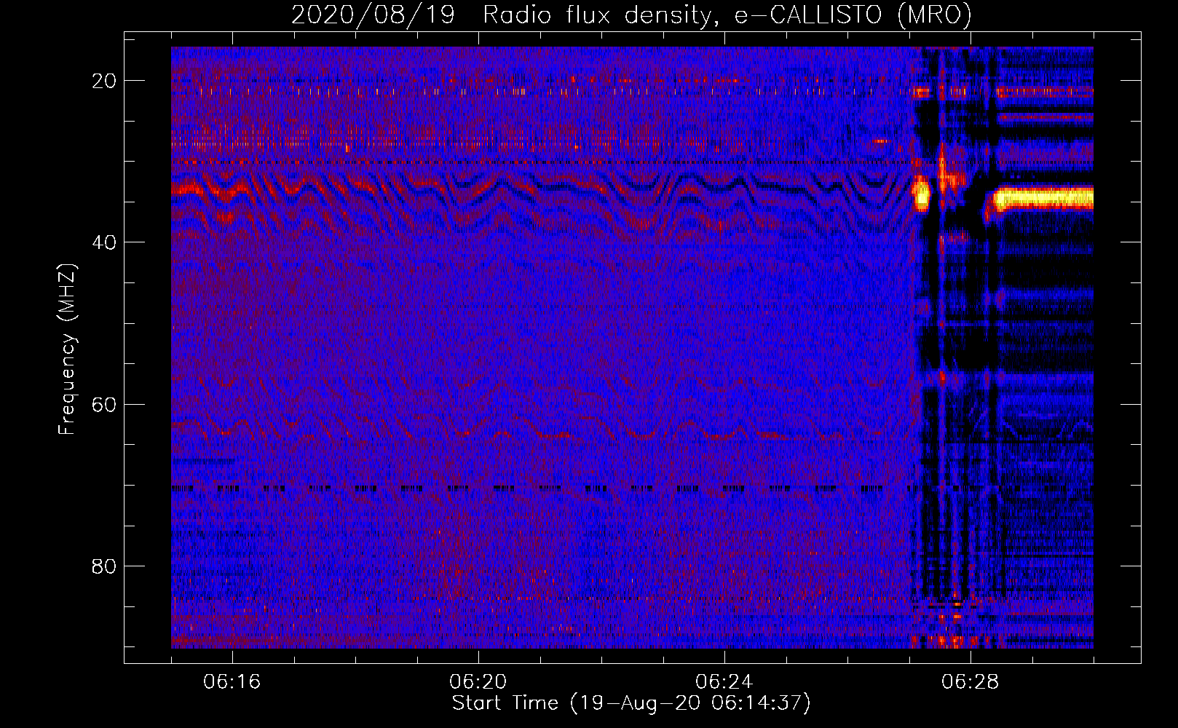Click the 60 MHz frequency tick label
Image resolution: width=1178 pixels, height=728 pixels.
104,404
